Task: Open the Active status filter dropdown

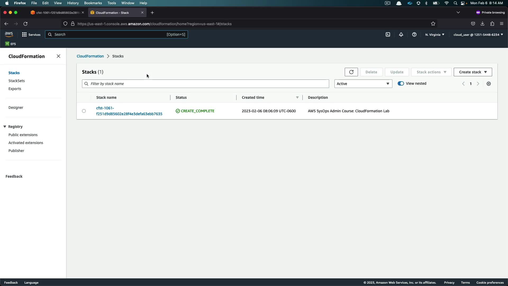Action: (x=363, y=84)
